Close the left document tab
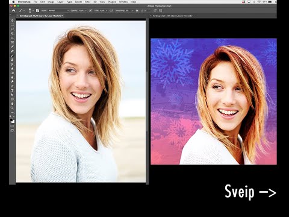The height and width of the screenshot is (217, 289). coord(17,16)
